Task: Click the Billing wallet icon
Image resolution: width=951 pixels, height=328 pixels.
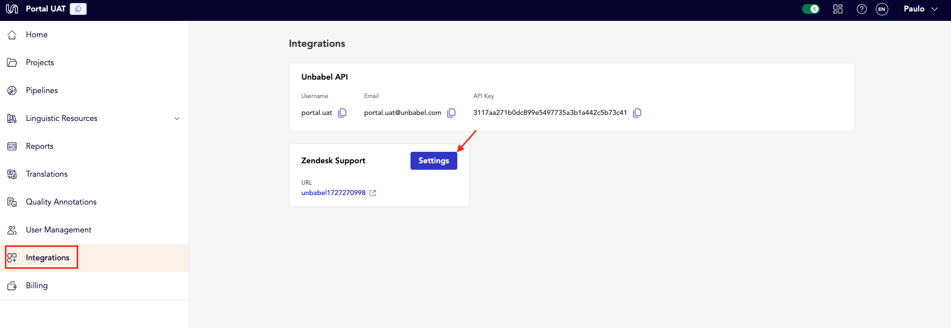Action: tap(12, 286)
